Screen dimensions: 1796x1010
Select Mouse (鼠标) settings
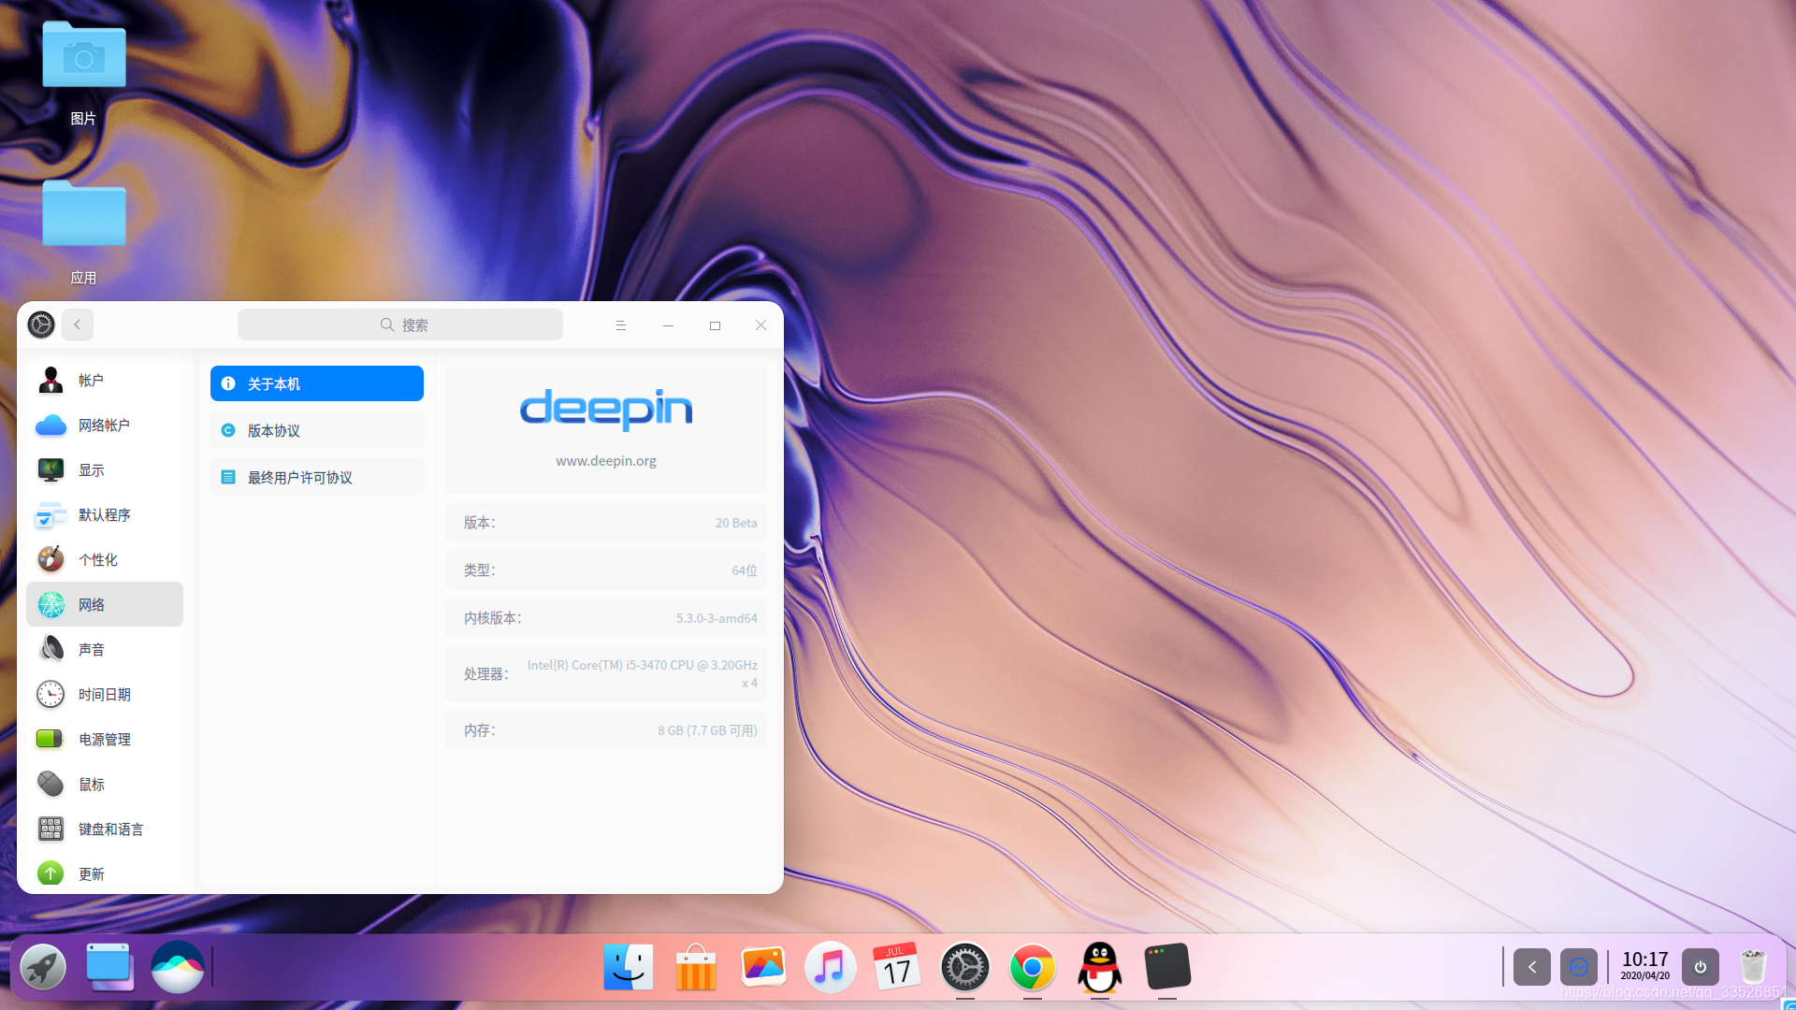click(91, 784)
